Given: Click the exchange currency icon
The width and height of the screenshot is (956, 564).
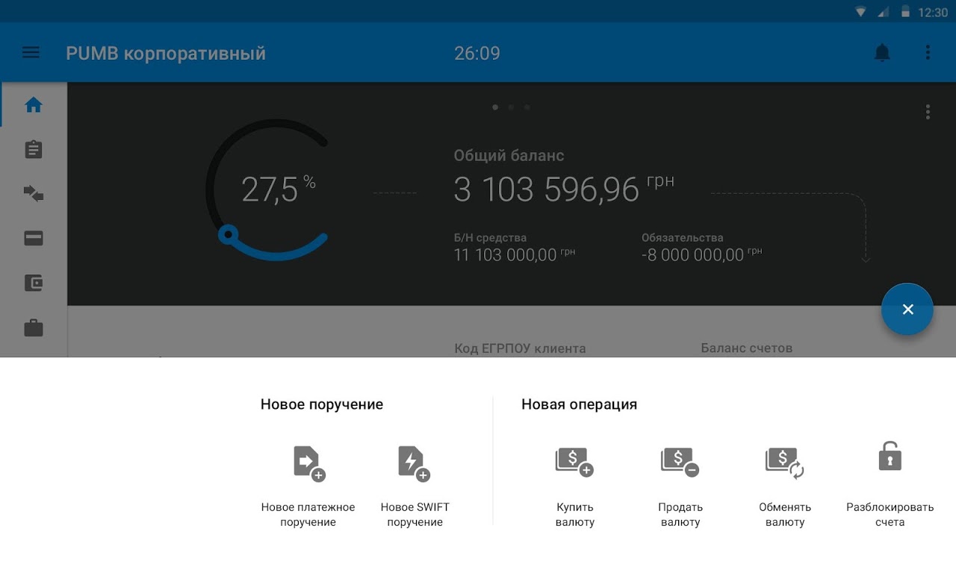Looking at the screenshot, I should click(x=785, y=463).
